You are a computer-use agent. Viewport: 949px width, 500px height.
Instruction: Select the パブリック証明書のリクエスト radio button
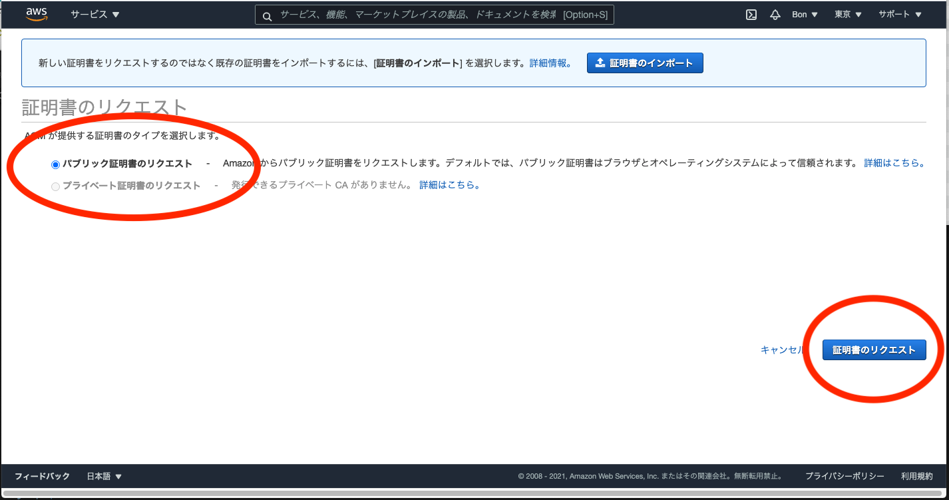(x=55, y=163)
